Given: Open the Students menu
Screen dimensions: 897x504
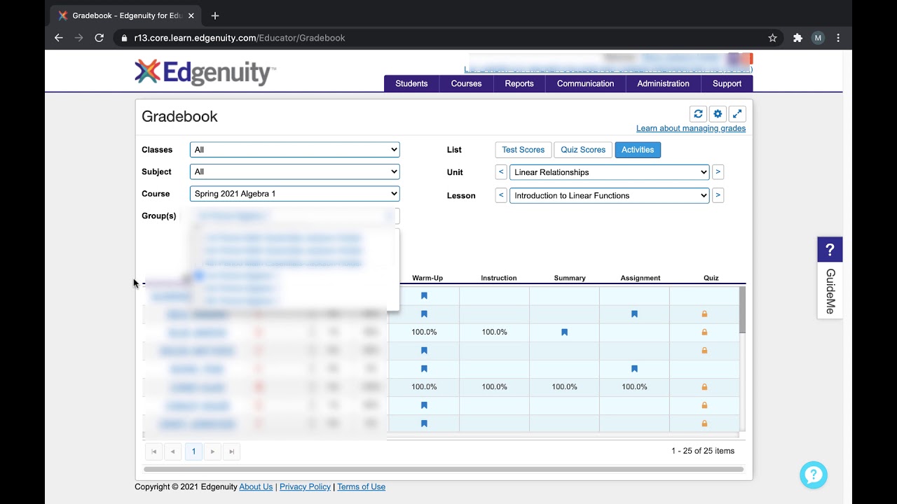Looking at the screenshot, I should point(411,83).
